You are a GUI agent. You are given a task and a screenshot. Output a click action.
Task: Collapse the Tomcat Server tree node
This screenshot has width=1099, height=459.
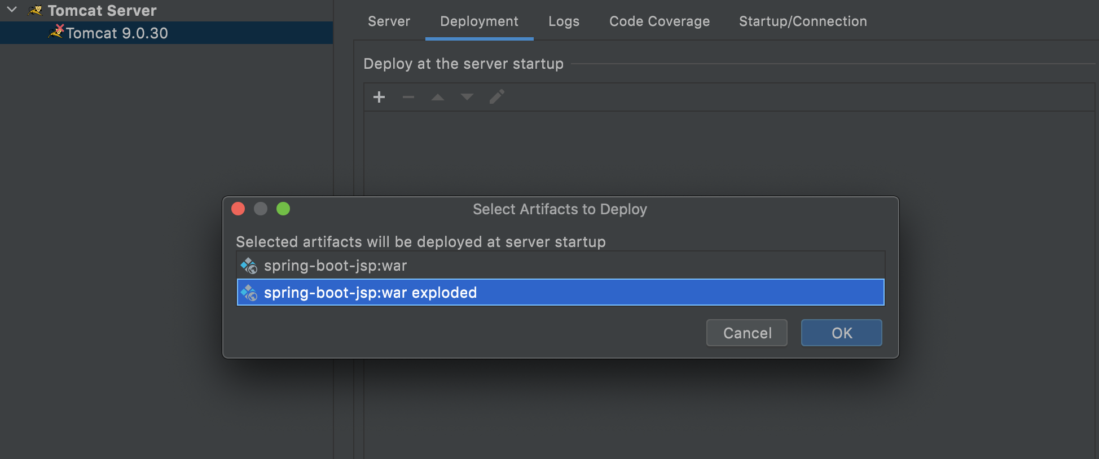[12, 10]
